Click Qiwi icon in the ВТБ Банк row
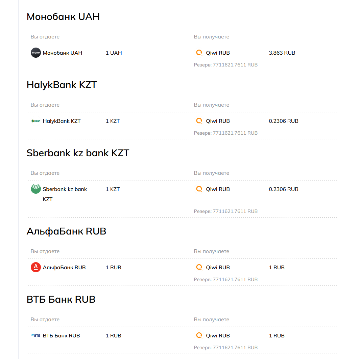This screenshot has height=359, width=337. [x=199, y=336]
